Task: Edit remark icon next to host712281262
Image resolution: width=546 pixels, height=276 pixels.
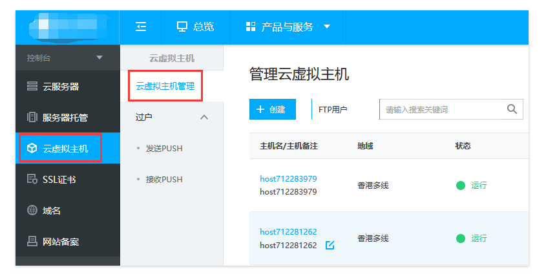Action: point(330,245)
